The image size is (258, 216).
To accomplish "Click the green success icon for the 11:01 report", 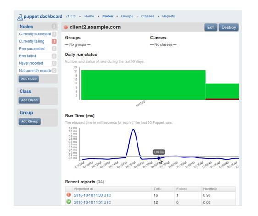I will pyautogui.click(x=69, y=202).
